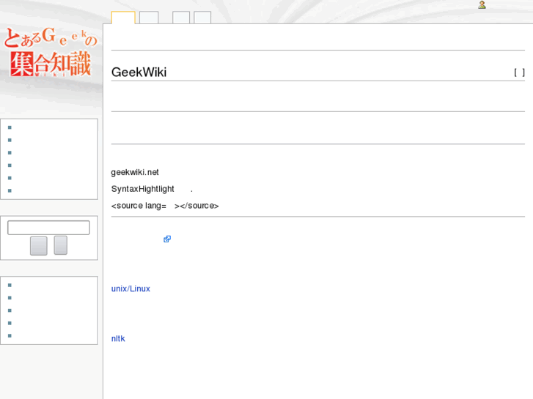Click the geekwiki.net text line

[x=135, y=173]
